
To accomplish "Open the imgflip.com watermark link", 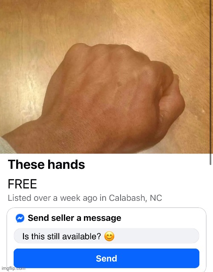I will (13, 268).
